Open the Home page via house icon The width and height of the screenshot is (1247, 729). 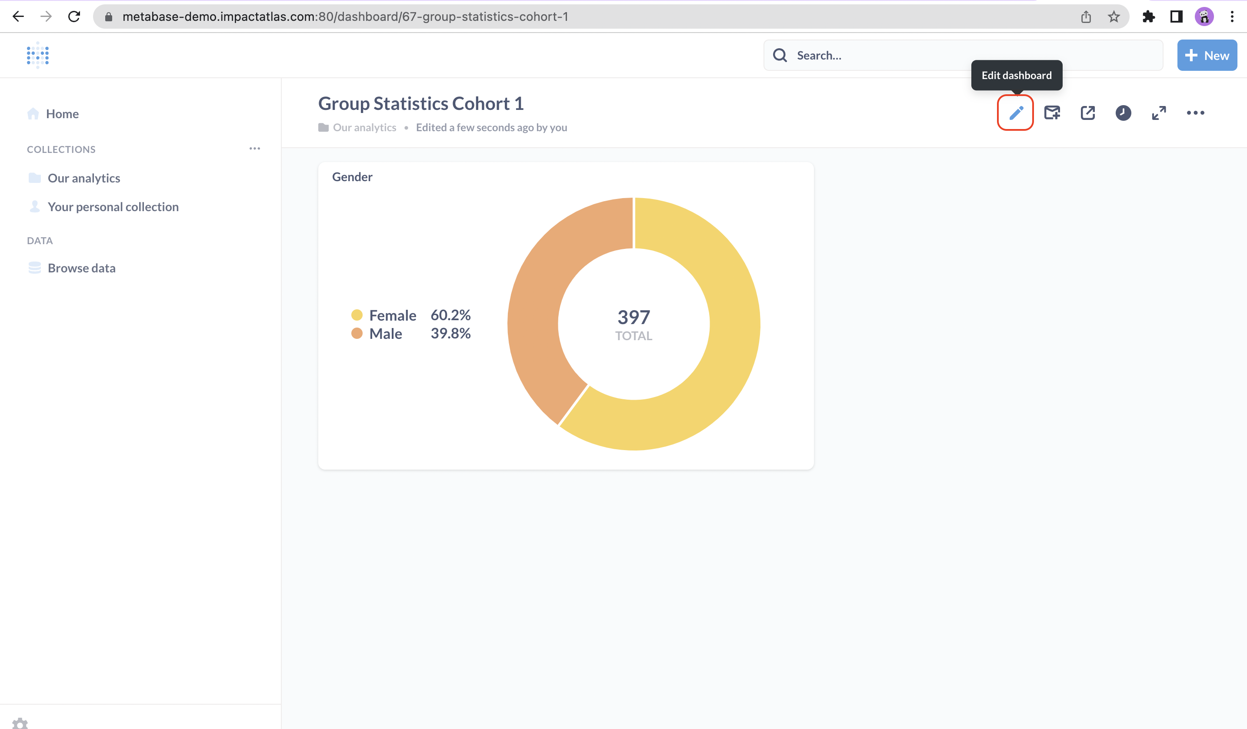62,113
